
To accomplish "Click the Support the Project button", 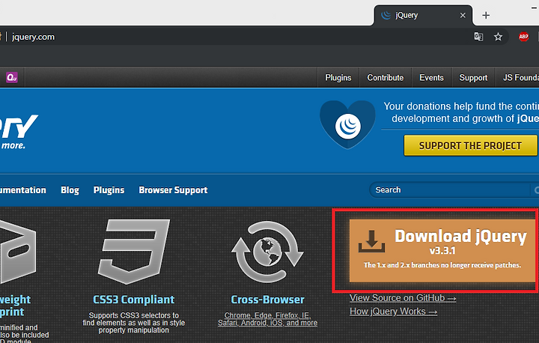I will [470, 145].
